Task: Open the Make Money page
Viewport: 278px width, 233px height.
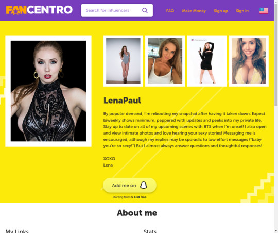Action: (x=194, y=11)
